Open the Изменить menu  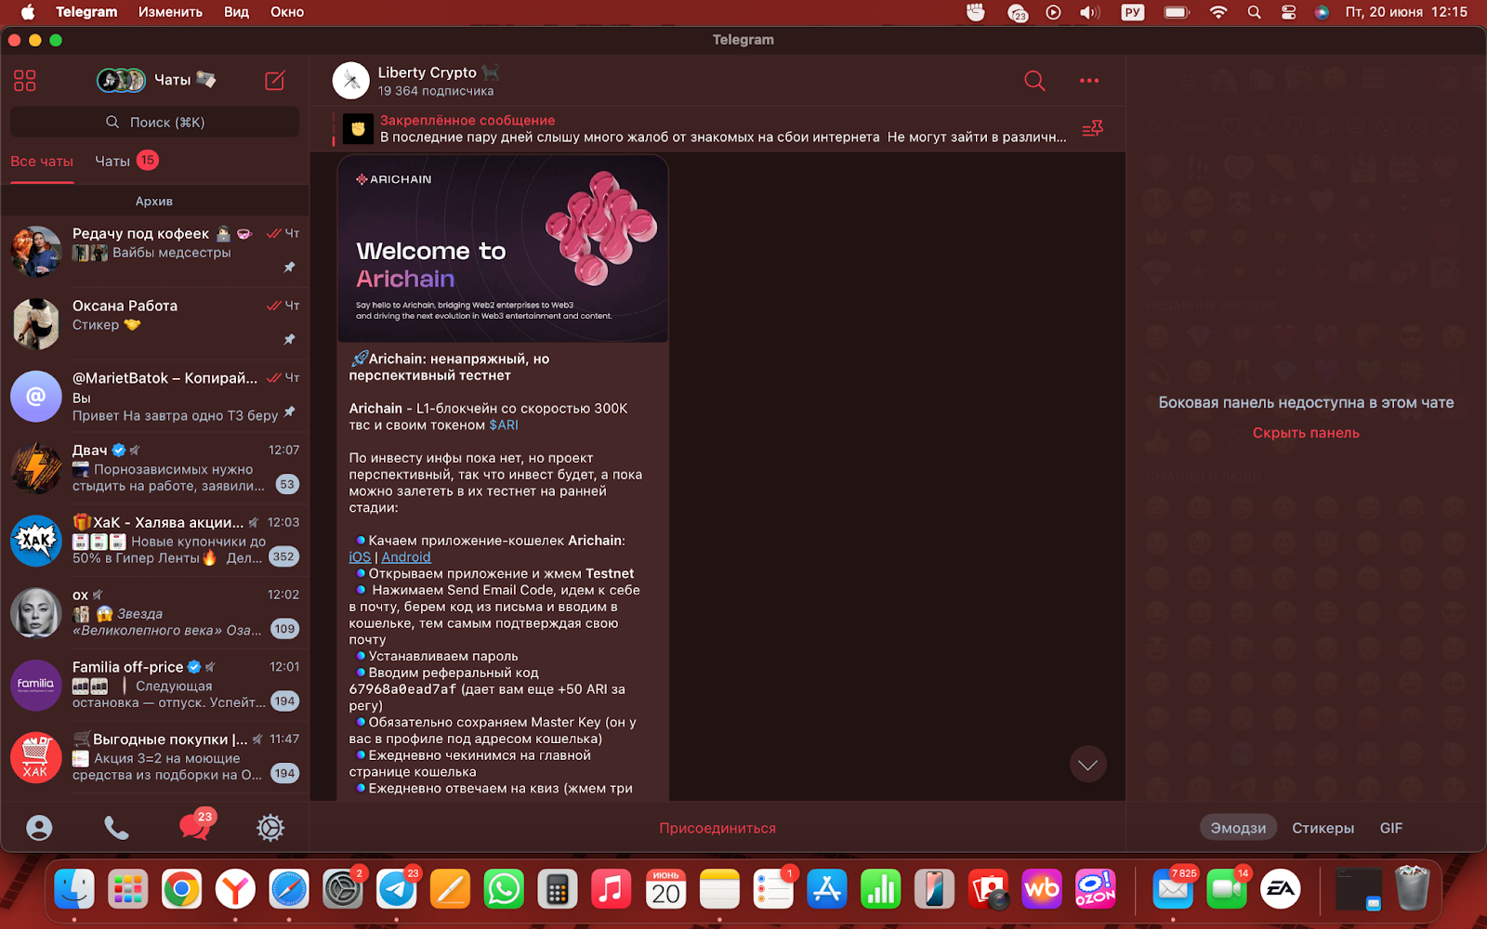pos(170,12)
